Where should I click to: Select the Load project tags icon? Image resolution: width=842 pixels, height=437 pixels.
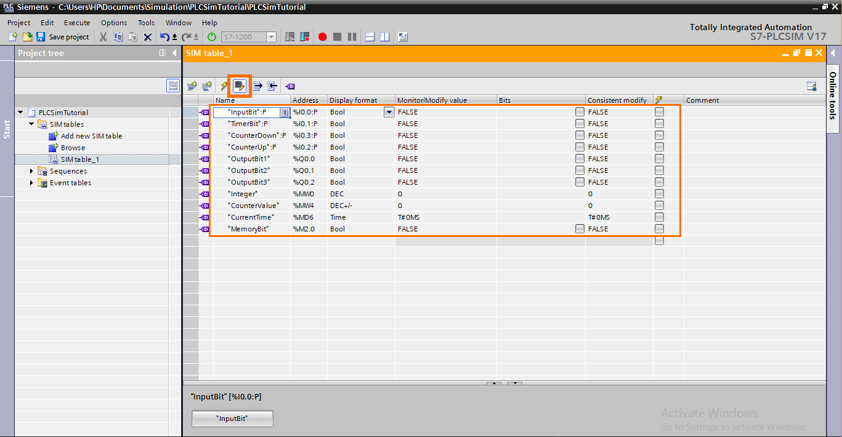240,86
